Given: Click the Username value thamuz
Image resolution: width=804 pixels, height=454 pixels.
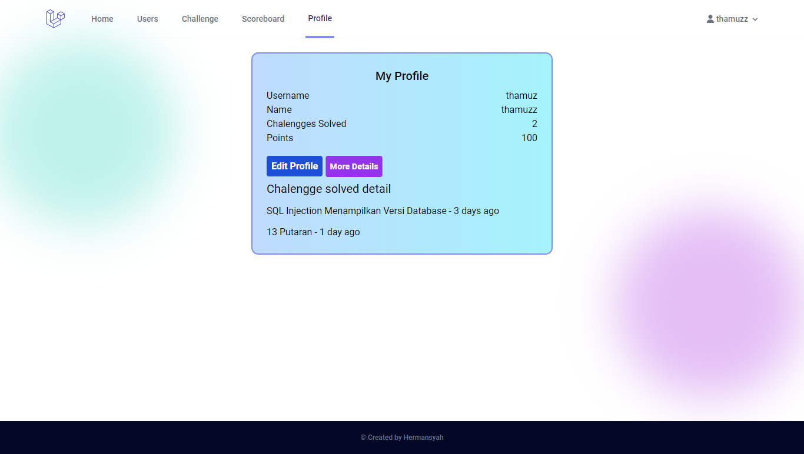Looking at the screenshot, I should click(521, 95).
